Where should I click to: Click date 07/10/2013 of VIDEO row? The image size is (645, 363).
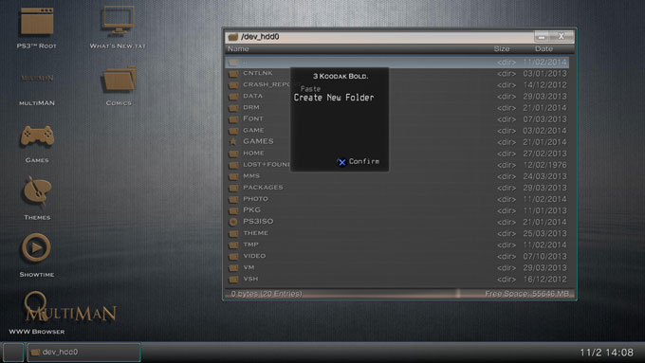click(x=544, y=256)
